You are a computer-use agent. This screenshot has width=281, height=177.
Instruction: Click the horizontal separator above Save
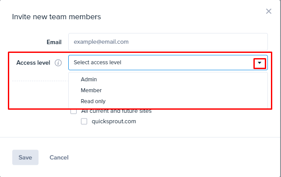(x=140, y=137)
